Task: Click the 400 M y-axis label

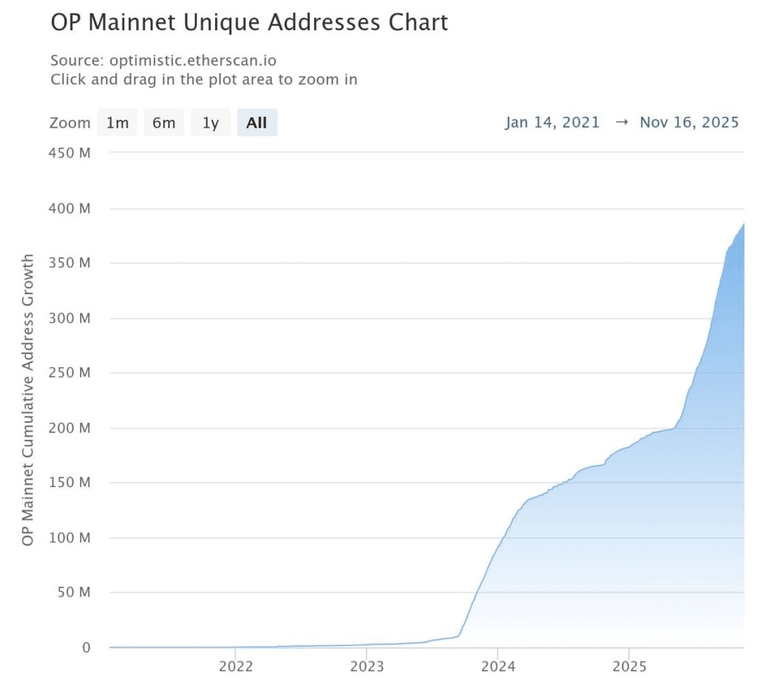Action: [69, 208]
